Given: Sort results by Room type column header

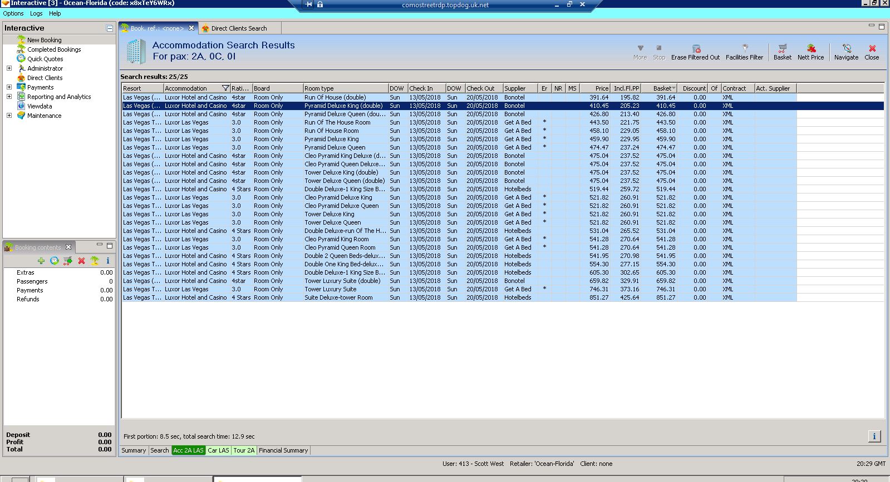Looking at the screenshot, I should click(x=346, y=88).
